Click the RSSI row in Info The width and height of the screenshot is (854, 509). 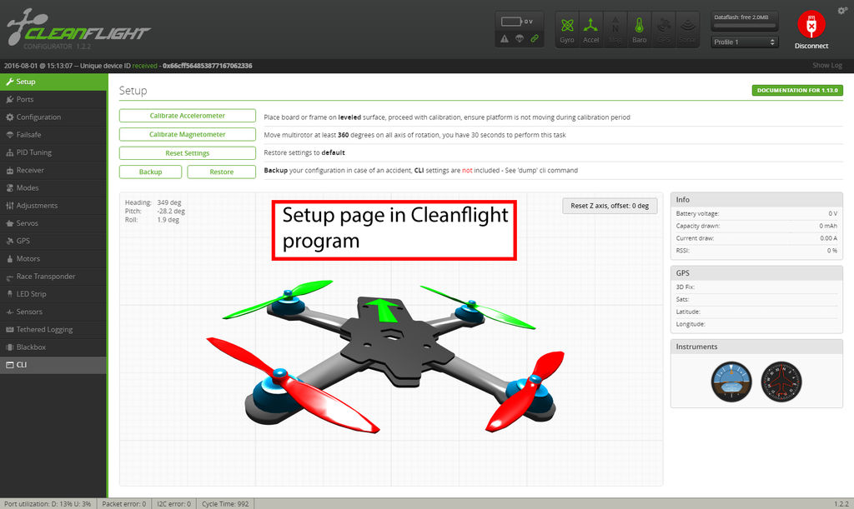tap(756, 251)
